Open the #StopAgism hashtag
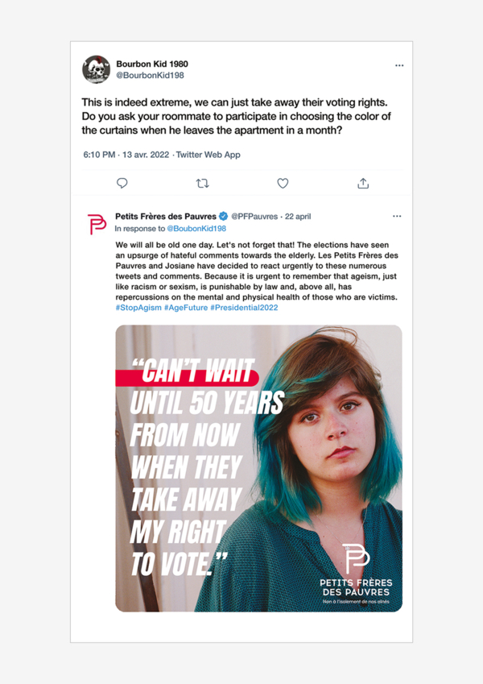This screenshot has width=483, height=684. [138, 308]
